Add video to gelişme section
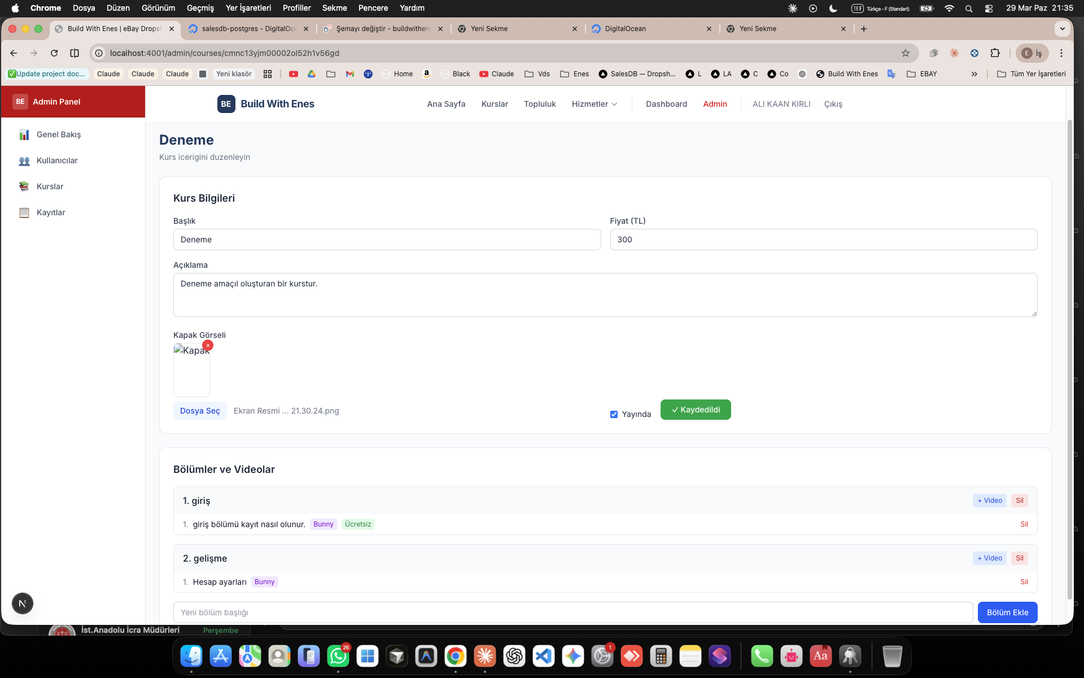 click(989, 558)
